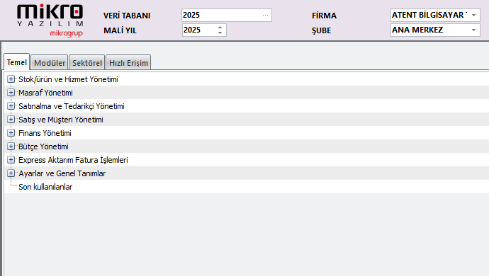Expand Masraf Yönetimi plus icon

pyautogui.click(x=11, y=93)
